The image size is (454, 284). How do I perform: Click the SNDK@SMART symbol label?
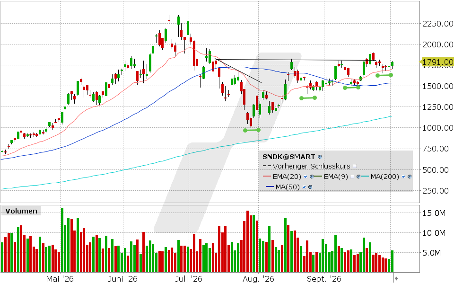click(288, 157)
